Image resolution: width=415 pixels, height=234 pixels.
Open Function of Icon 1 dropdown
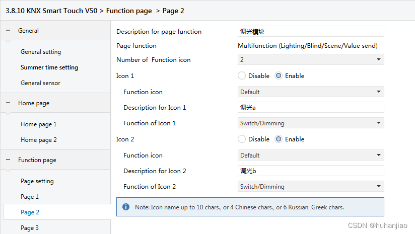310,123
